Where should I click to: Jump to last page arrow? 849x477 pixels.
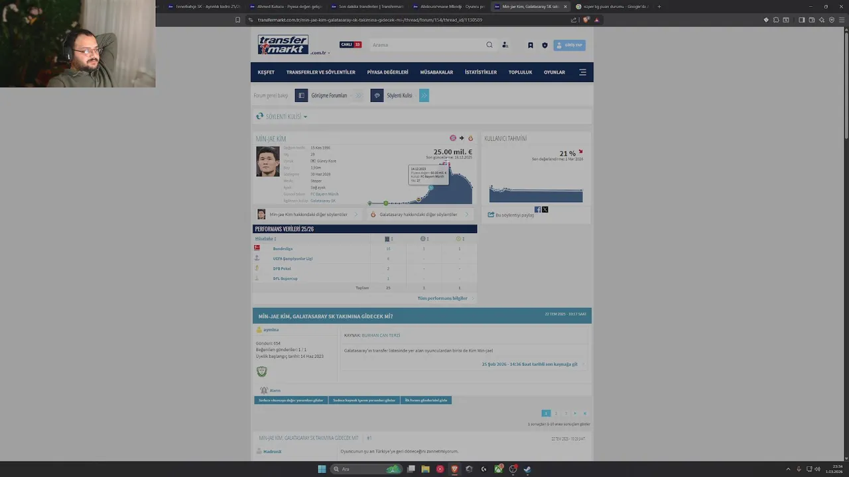(584, 413)
